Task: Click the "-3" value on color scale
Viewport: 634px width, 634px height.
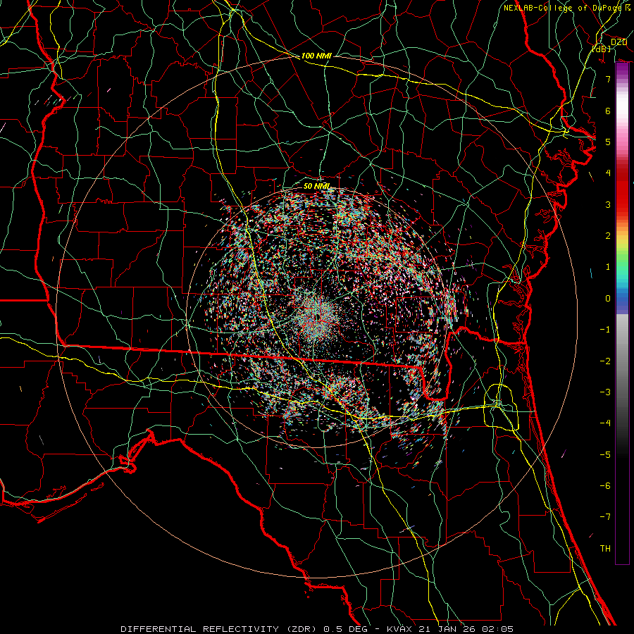Action: (605, 392)
